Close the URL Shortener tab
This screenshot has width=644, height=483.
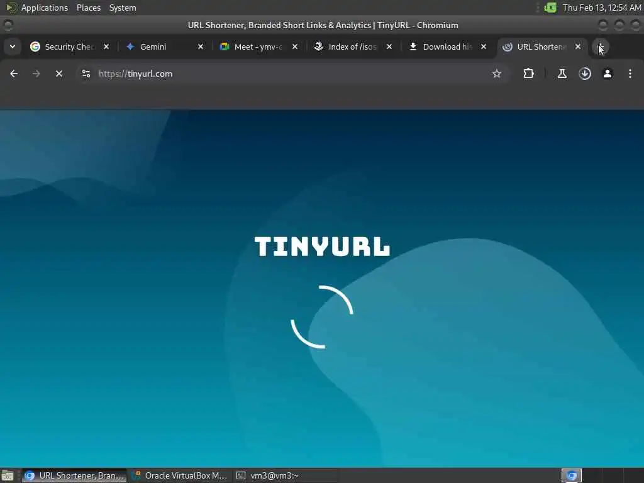point(578,47)
